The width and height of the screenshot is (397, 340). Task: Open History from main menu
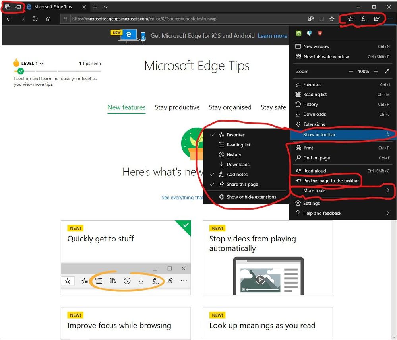click(343, 104)
